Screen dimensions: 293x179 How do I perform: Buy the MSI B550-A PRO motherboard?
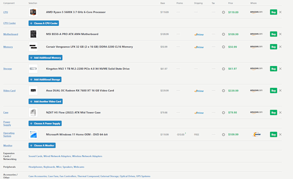point(273,34)
